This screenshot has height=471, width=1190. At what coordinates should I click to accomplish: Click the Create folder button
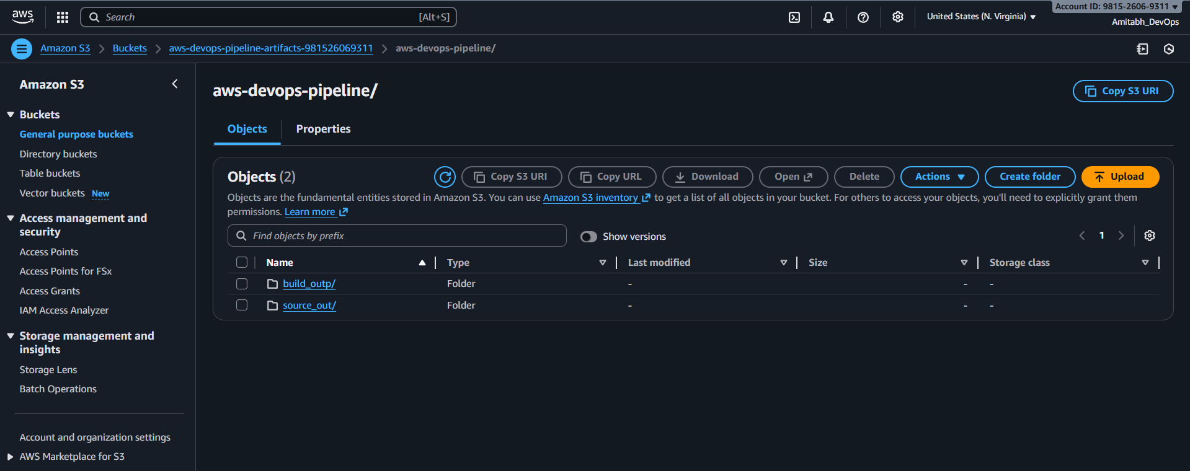(x=1029, y=177)
